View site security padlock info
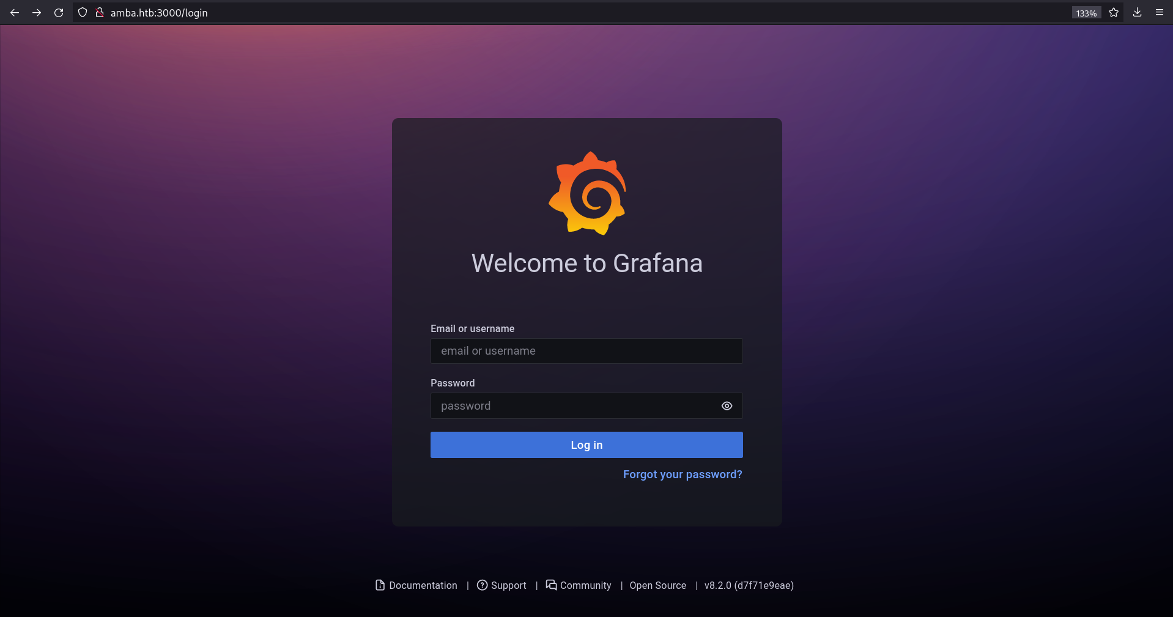 click(100, 12)
